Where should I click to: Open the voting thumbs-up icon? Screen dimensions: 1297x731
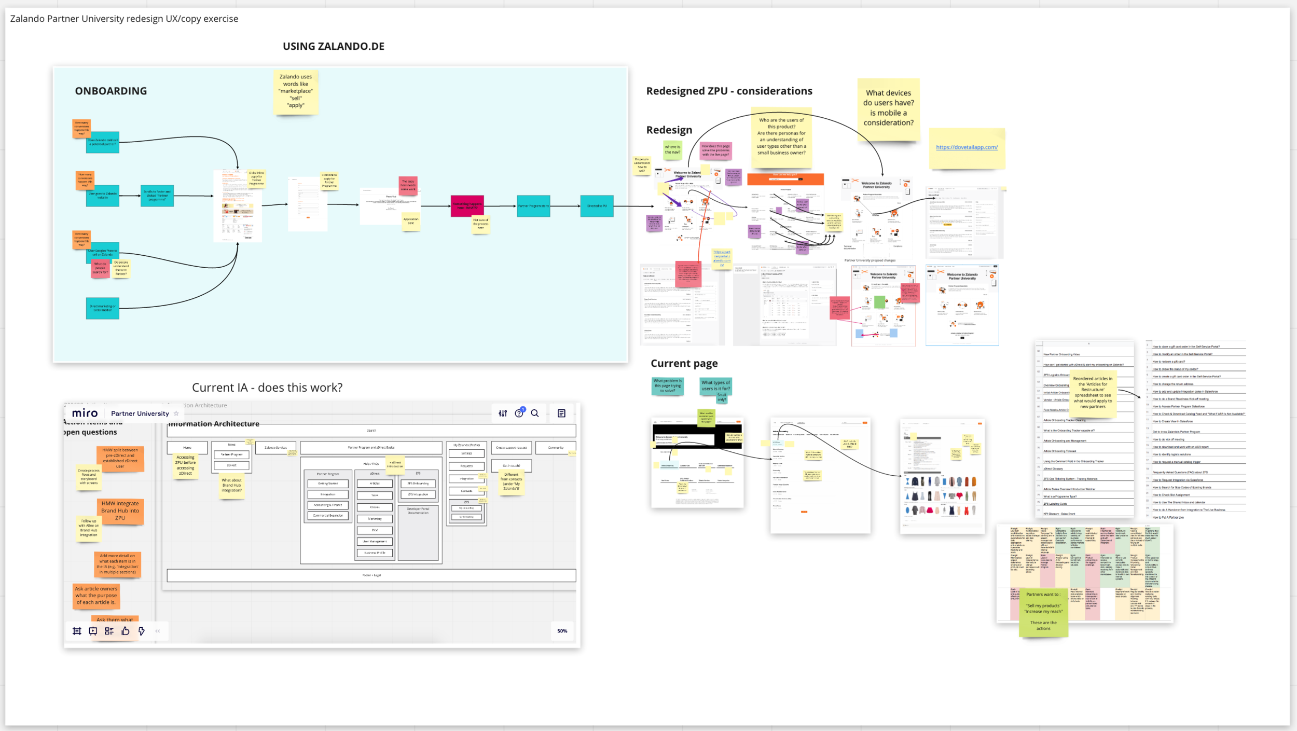tap(125, 631)
